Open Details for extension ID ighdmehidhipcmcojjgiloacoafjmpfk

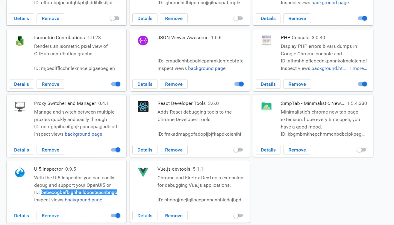pos(145,18)
